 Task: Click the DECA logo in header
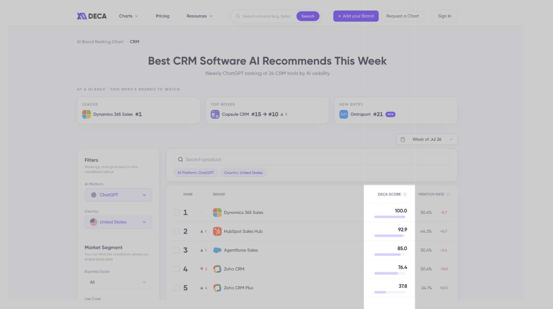tap(92, 16)
